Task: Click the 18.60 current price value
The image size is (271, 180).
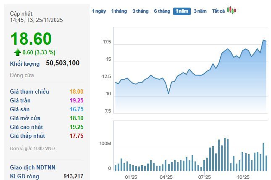Action: click(31, 39)
